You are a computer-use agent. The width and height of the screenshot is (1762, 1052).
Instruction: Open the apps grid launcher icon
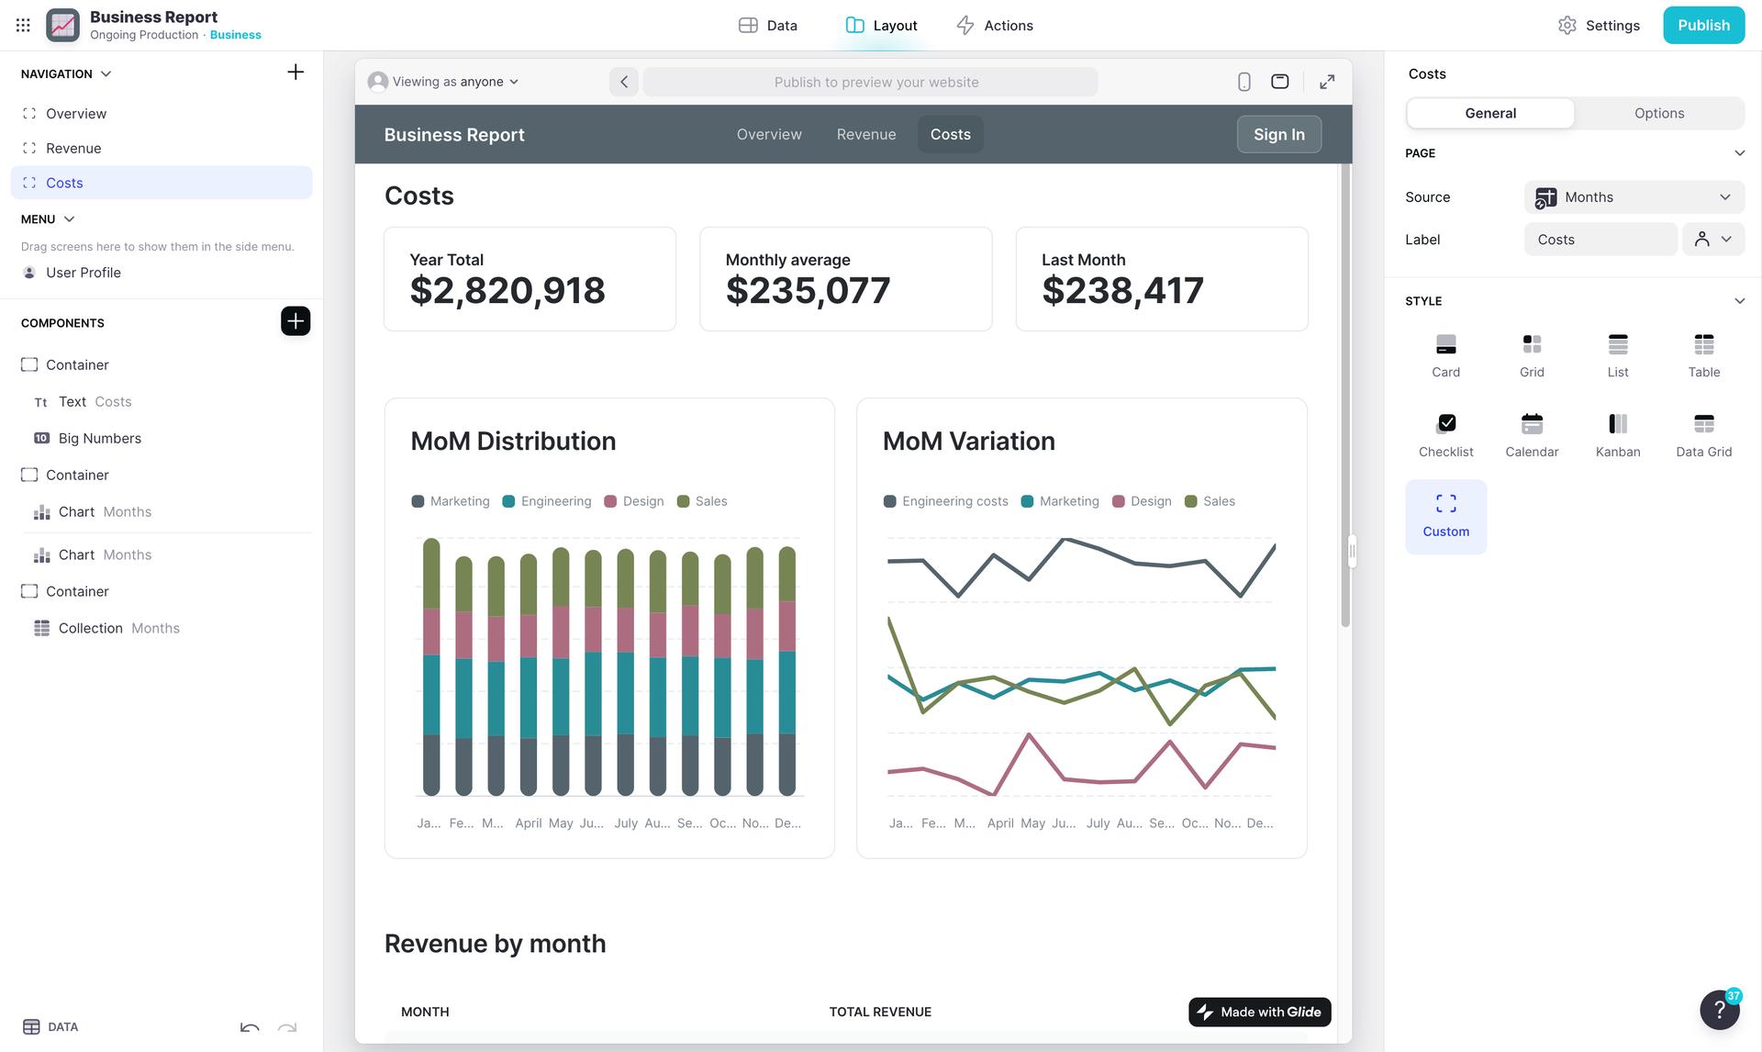click(x=23, y=26)
